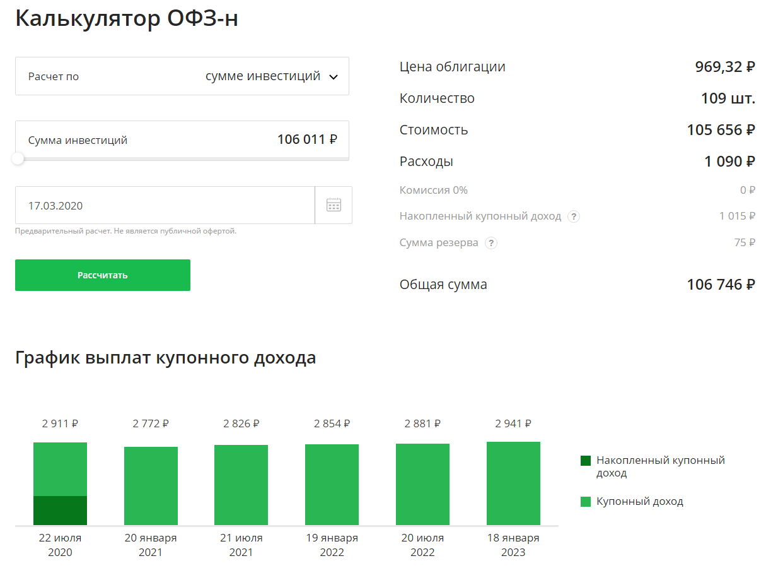Click the Общая сумма total value
The width and height of the screenshot is (778, 568).
point(721,285)
